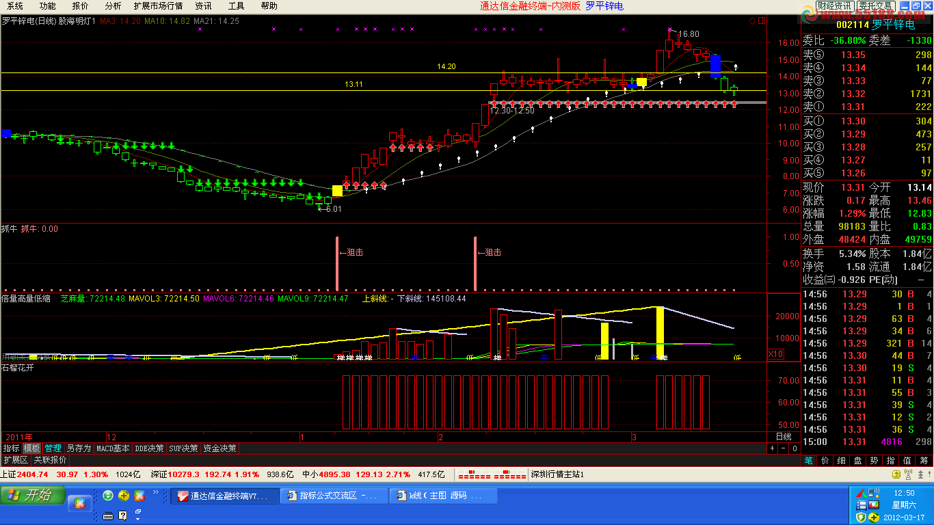Click the colorful display tray icon

pos(873,504)
